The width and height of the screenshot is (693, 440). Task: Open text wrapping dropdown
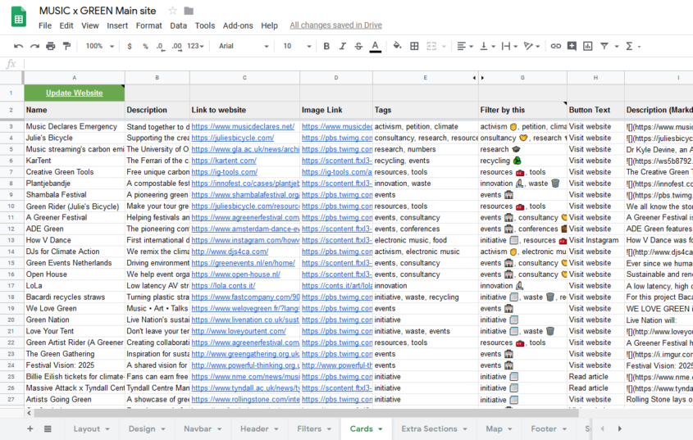click(509, 46)
